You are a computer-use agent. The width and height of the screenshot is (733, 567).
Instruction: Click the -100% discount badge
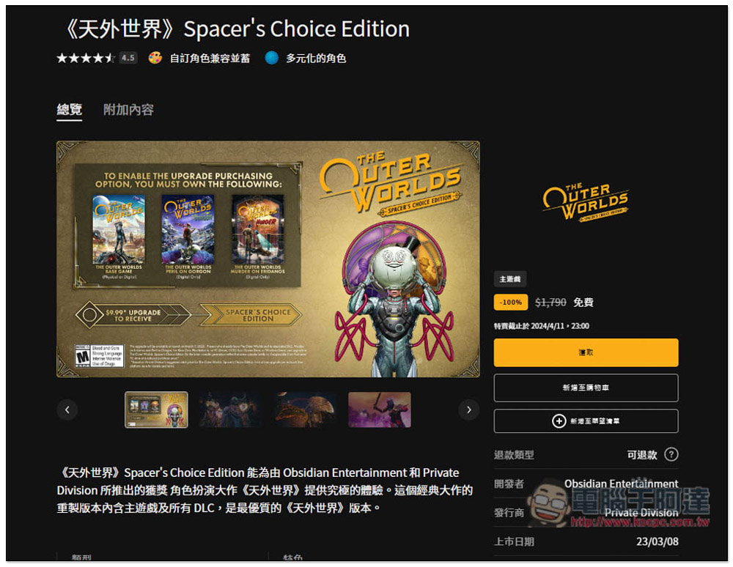click(x=511, y=303)
